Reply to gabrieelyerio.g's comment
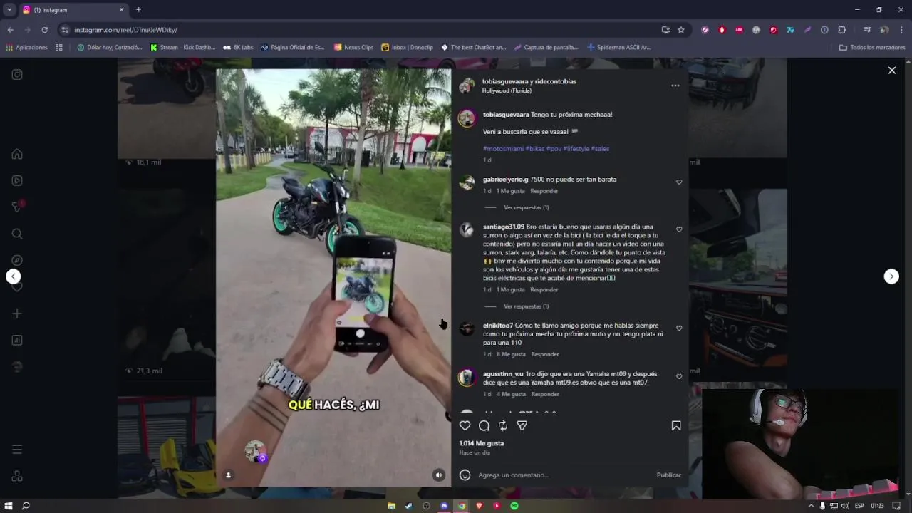912x513 pixels. [544, 191]
